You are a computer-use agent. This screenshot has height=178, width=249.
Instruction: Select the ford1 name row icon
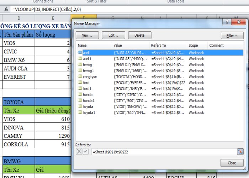coord(80,88)
